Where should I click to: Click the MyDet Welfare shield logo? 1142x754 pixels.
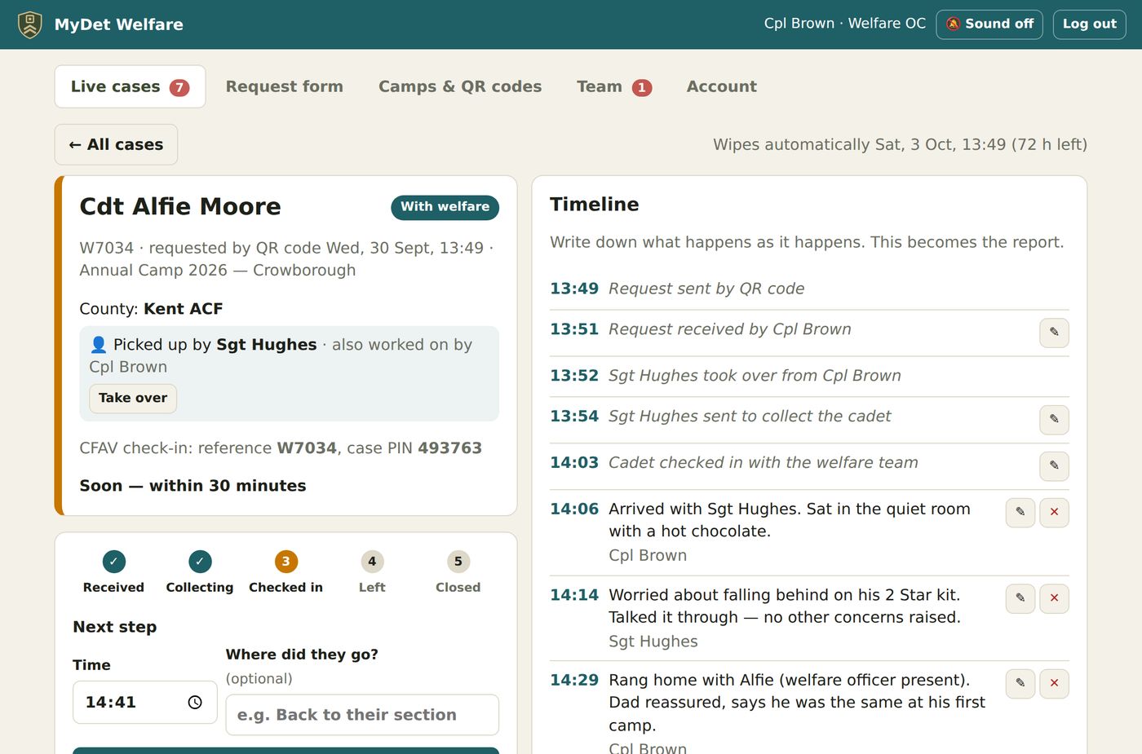coord(30,24)
